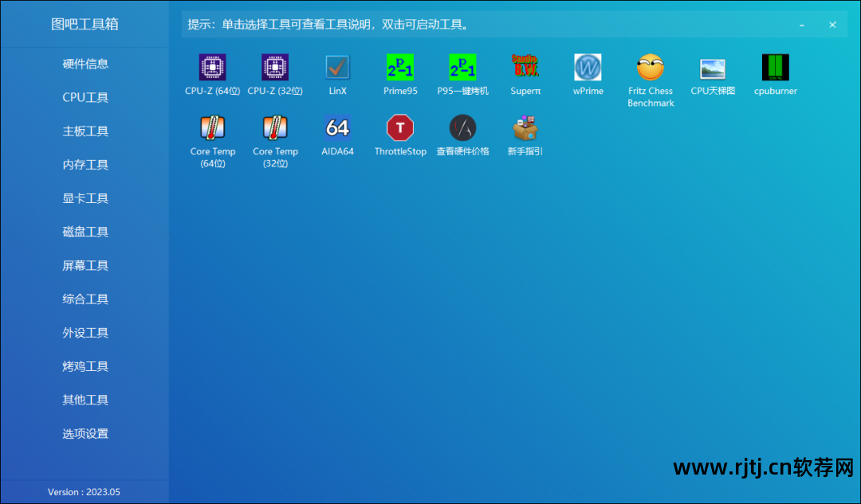Image resolution: width=861 pixels, height=504 pixels.
Task: Open 查看硬件价格 icon
Action: 462,128
